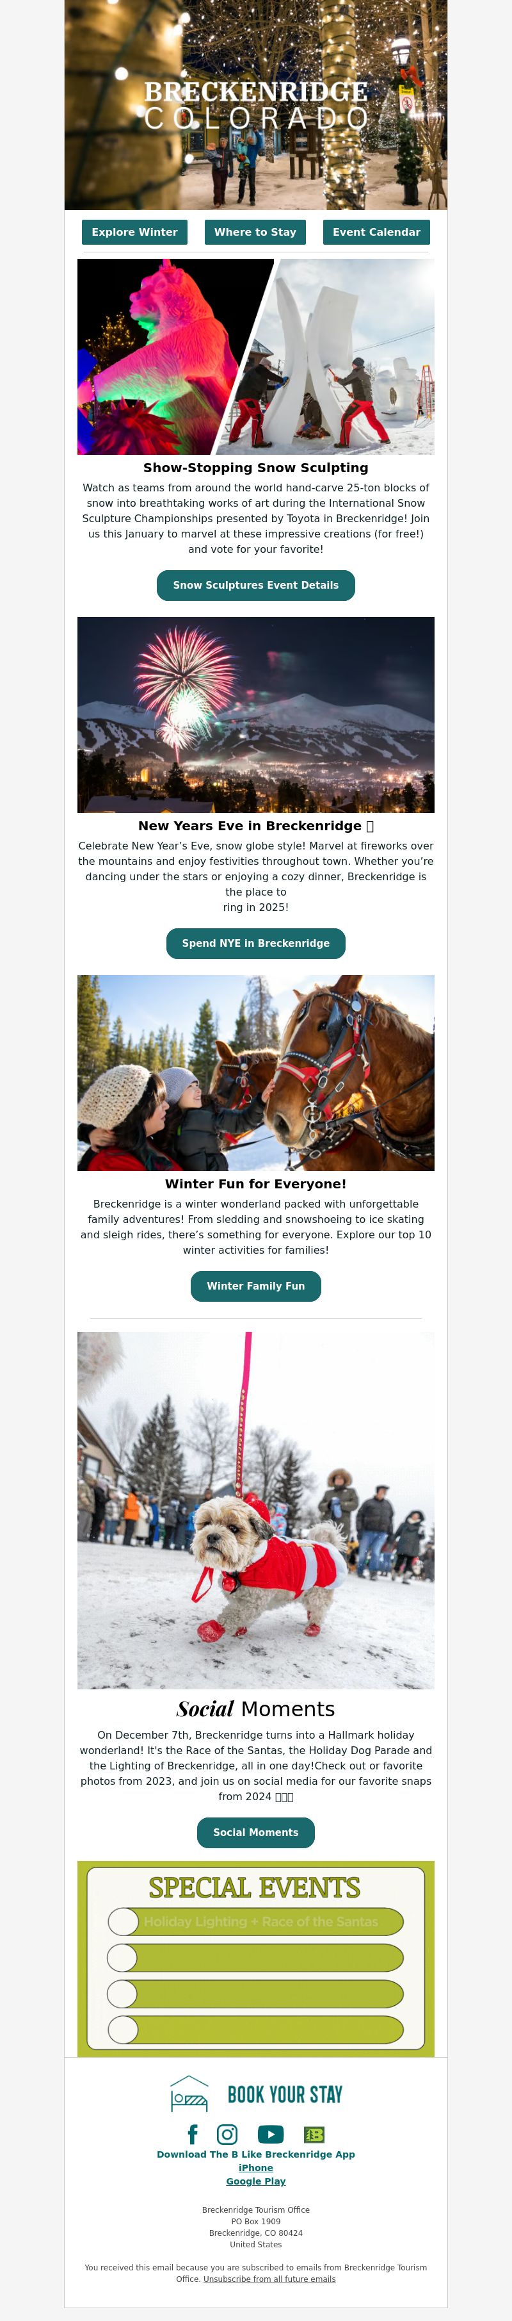Click the fireworks over mountains photo
Screen dimensions: 512x2321
coord(255,714)
